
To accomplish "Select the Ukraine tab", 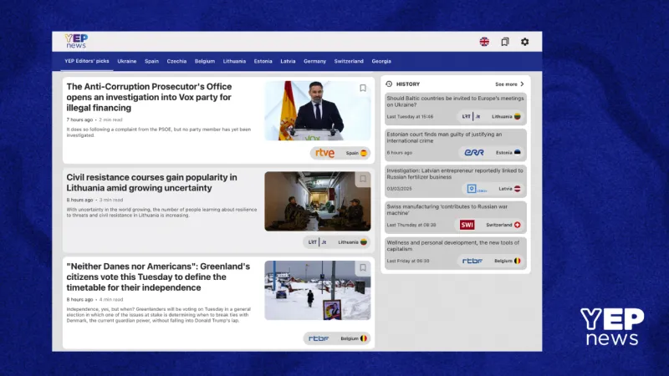I will pyautogui.click(x=127, y=61).
